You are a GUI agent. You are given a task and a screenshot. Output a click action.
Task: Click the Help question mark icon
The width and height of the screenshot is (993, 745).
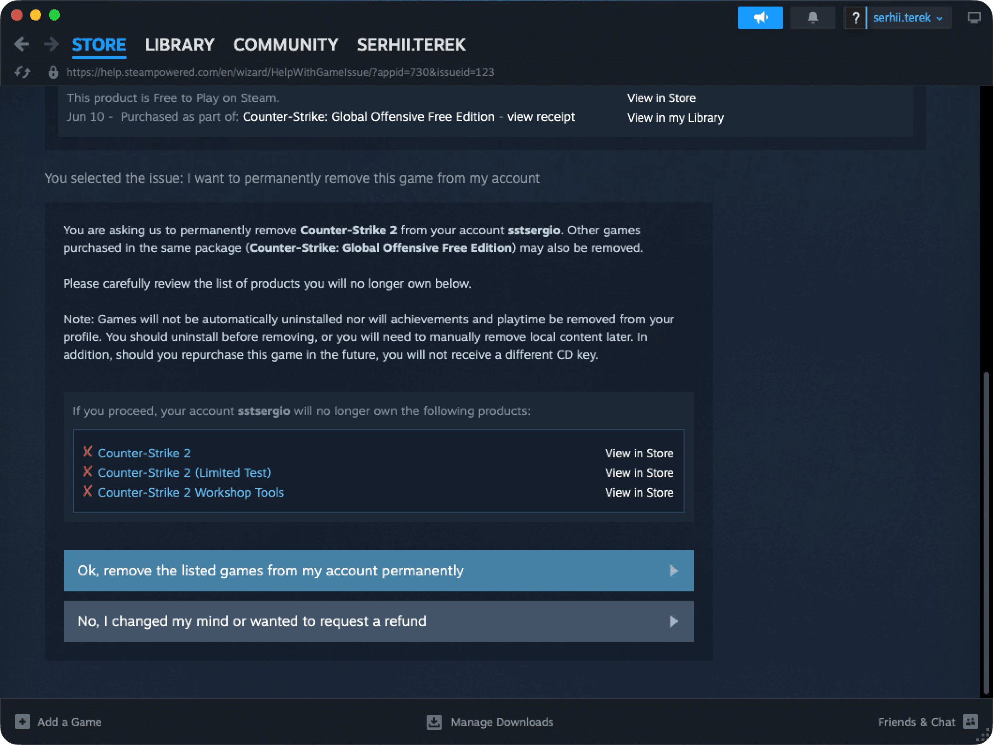pos(856,17)
